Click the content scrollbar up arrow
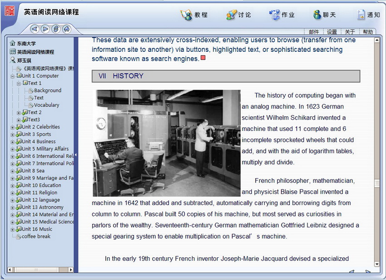Image resolution: width=386 pixels, height=280 pixels. [377, 40]
